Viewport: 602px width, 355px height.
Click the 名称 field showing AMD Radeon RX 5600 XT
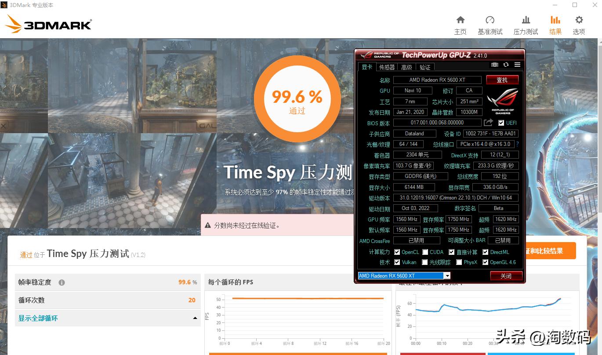437,80
